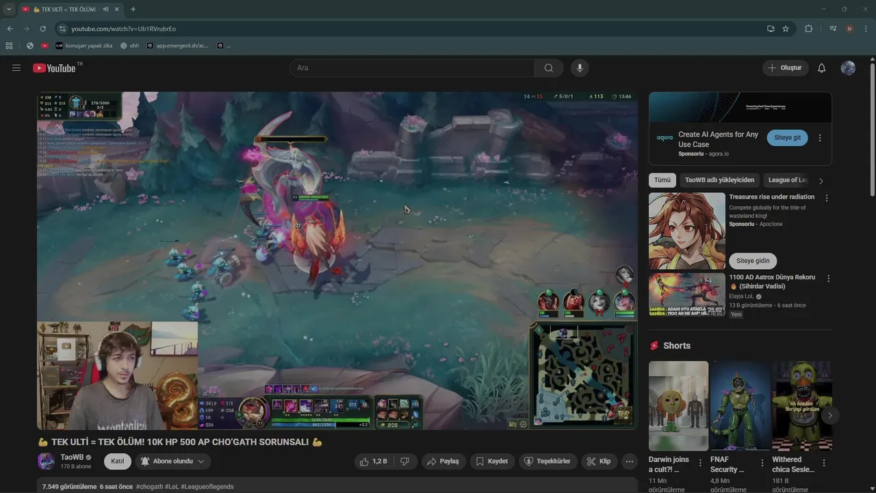The height and width of the screenshot is (493, 876).
Task: Open the media controls icon in toolbar
Action: click(833, 29)
